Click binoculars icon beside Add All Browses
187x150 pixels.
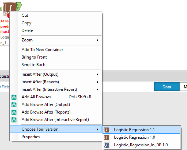click(x=14, y=97)
